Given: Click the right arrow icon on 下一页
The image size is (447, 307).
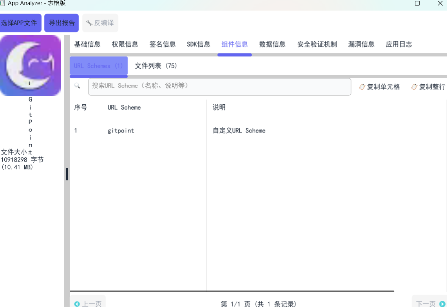Looking at the screenshot, I should (442, 303).
